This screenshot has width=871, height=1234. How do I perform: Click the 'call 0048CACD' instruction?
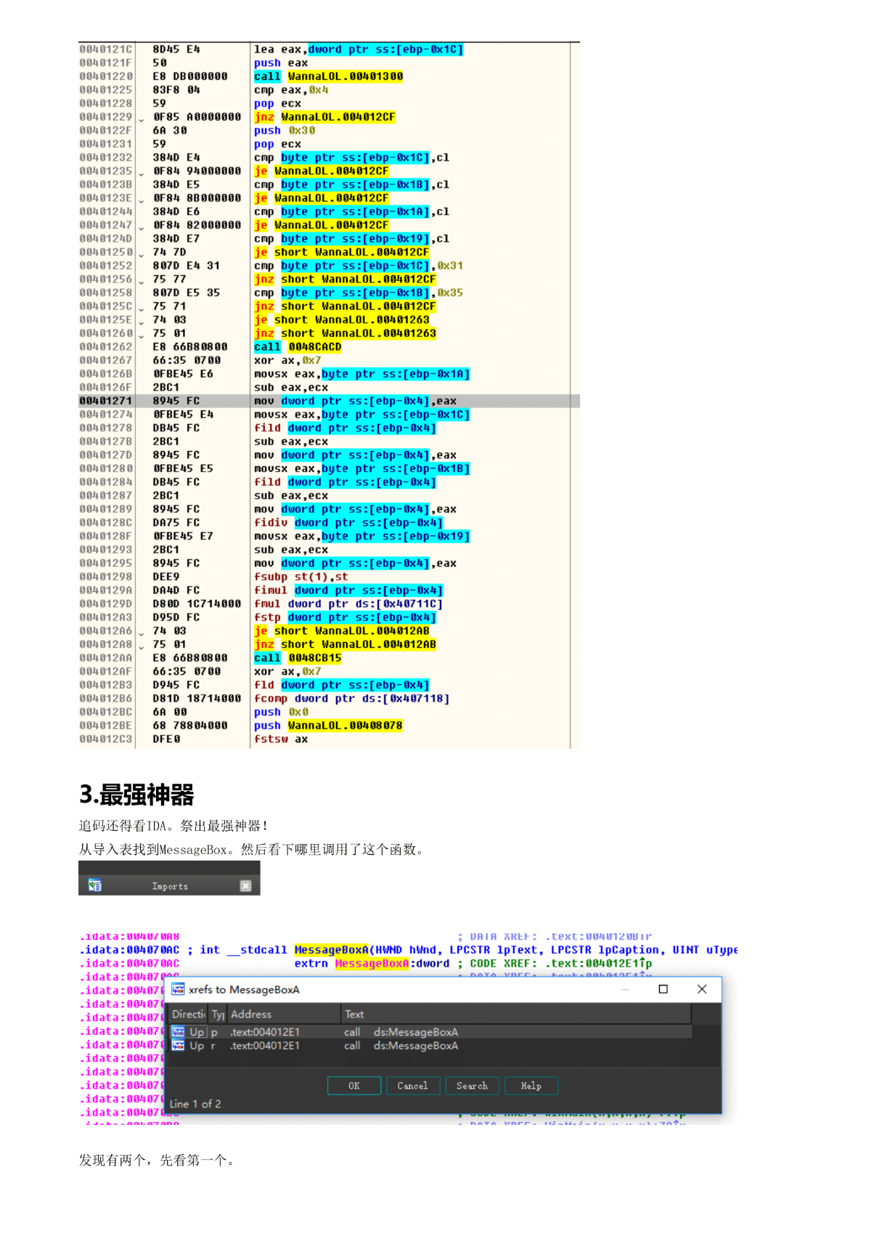[298, 347]
